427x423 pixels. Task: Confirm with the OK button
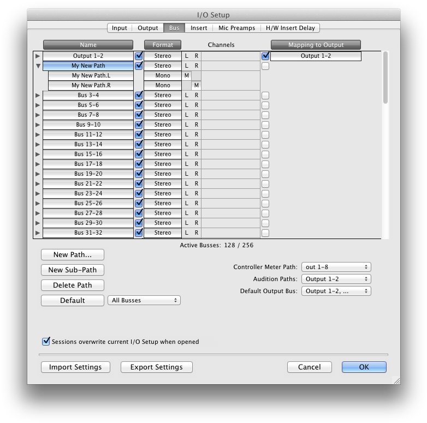(364, 367)
